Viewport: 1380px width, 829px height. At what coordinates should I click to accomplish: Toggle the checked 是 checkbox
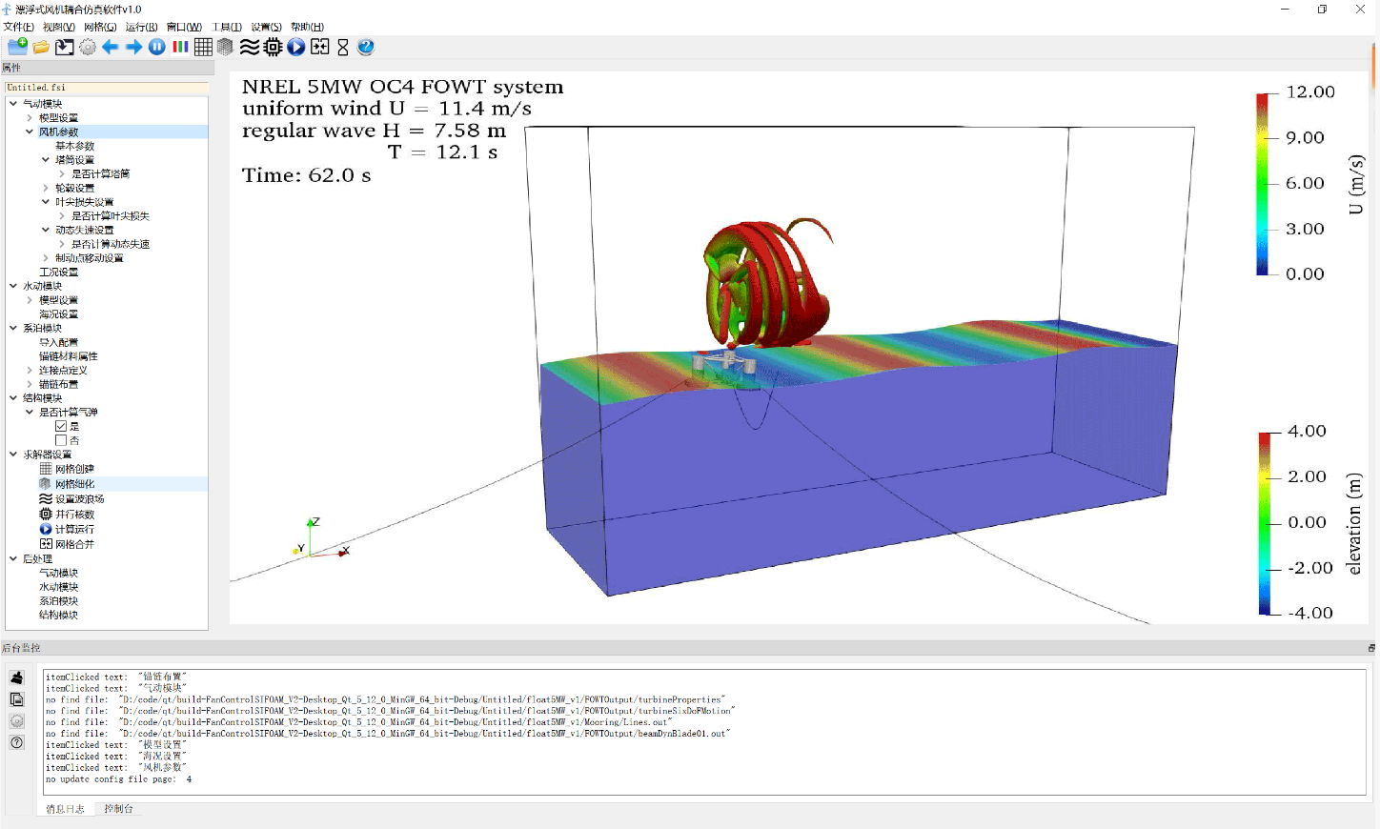click(61, 427)
